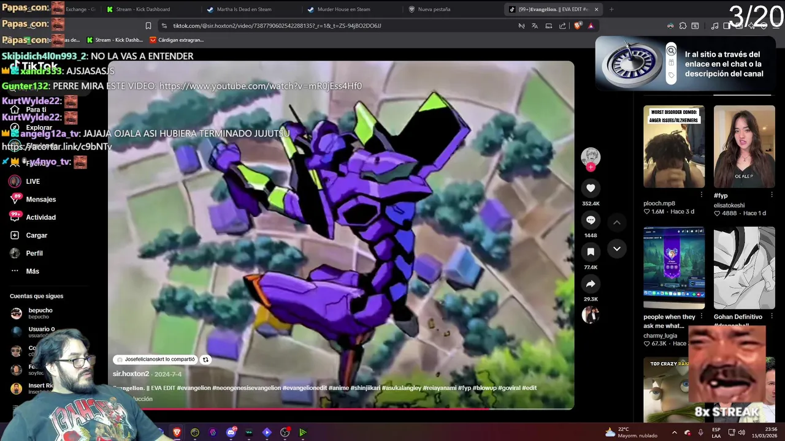785x441 pixels.
Task: Open Perfil in the sidebar
Action: [27, 253]
